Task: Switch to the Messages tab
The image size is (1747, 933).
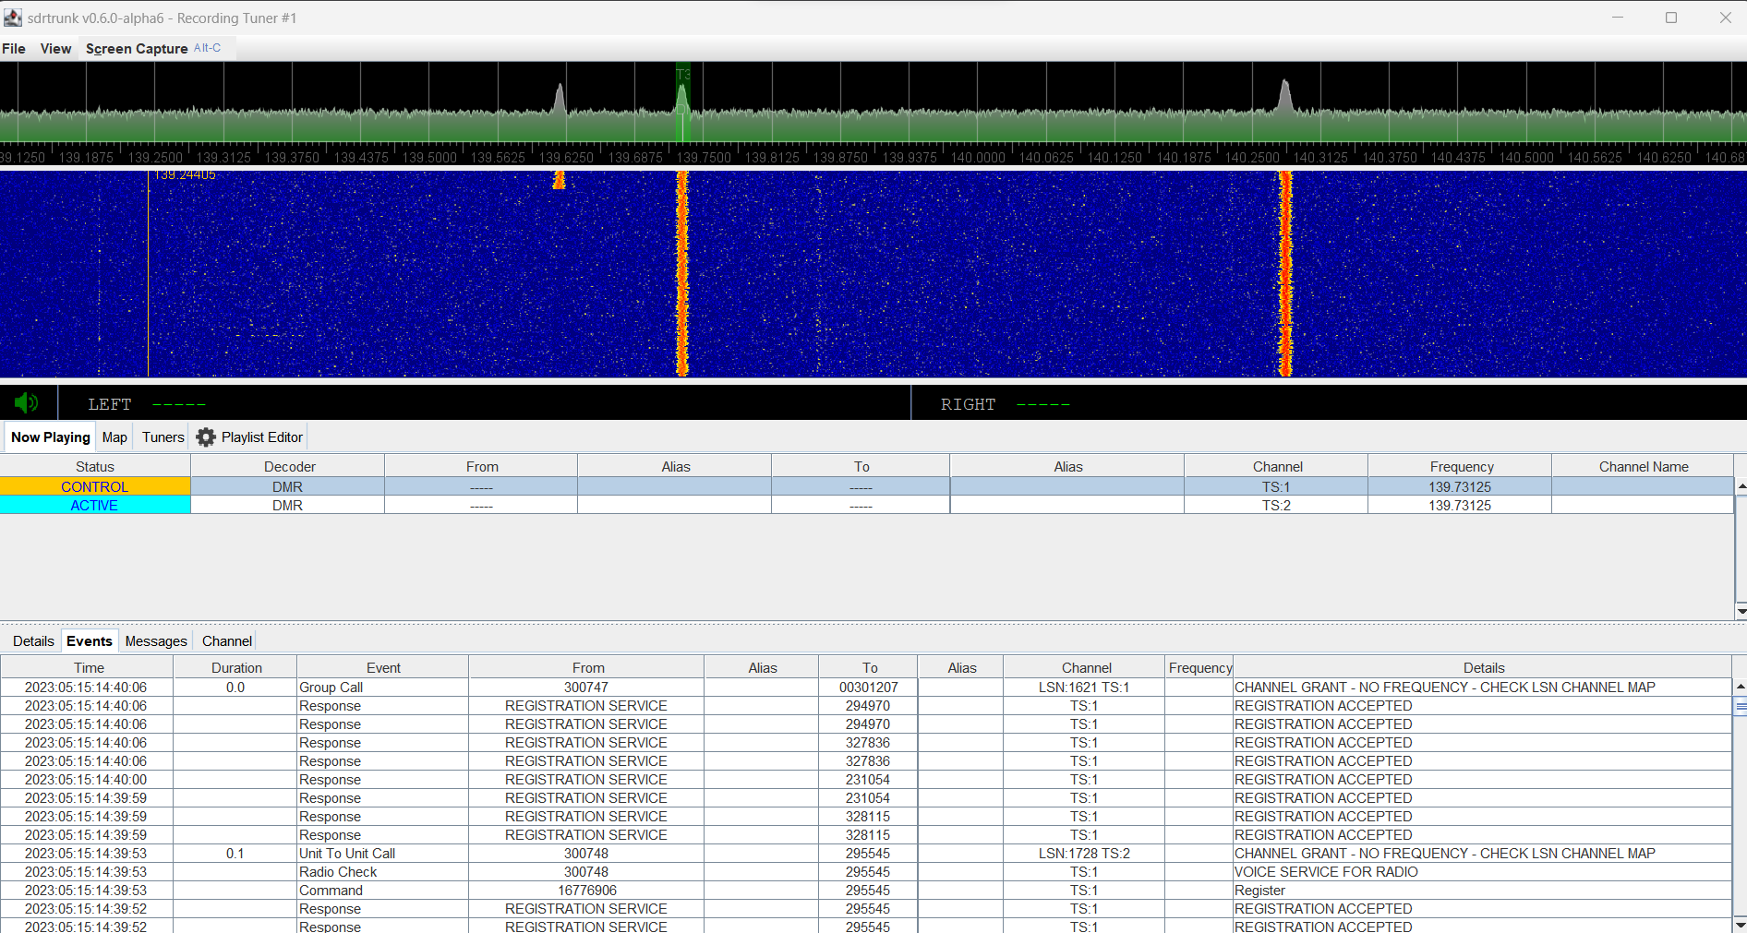Action: 155,640
